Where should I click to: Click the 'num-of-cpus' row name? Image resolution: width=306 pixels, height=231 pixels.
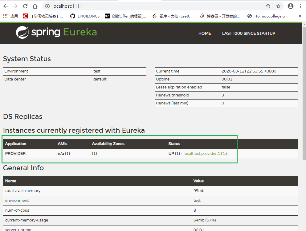[x=17, y=210]
